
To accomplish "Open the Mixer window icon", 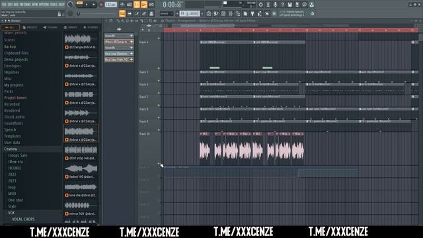I will tap(231, 13).
